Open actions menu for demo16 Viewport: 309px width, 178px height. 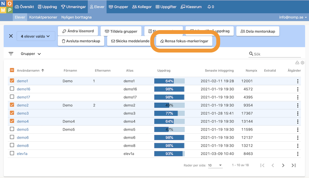coord(297,89)
